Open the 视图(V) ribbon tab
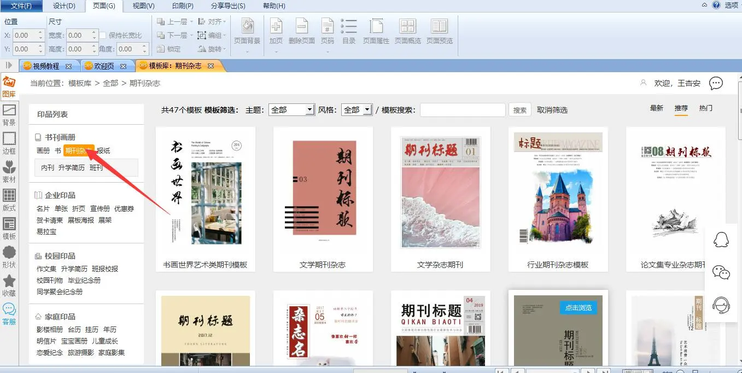The height and width of the screenshot is (373, 742). click(x=143, y=6)
